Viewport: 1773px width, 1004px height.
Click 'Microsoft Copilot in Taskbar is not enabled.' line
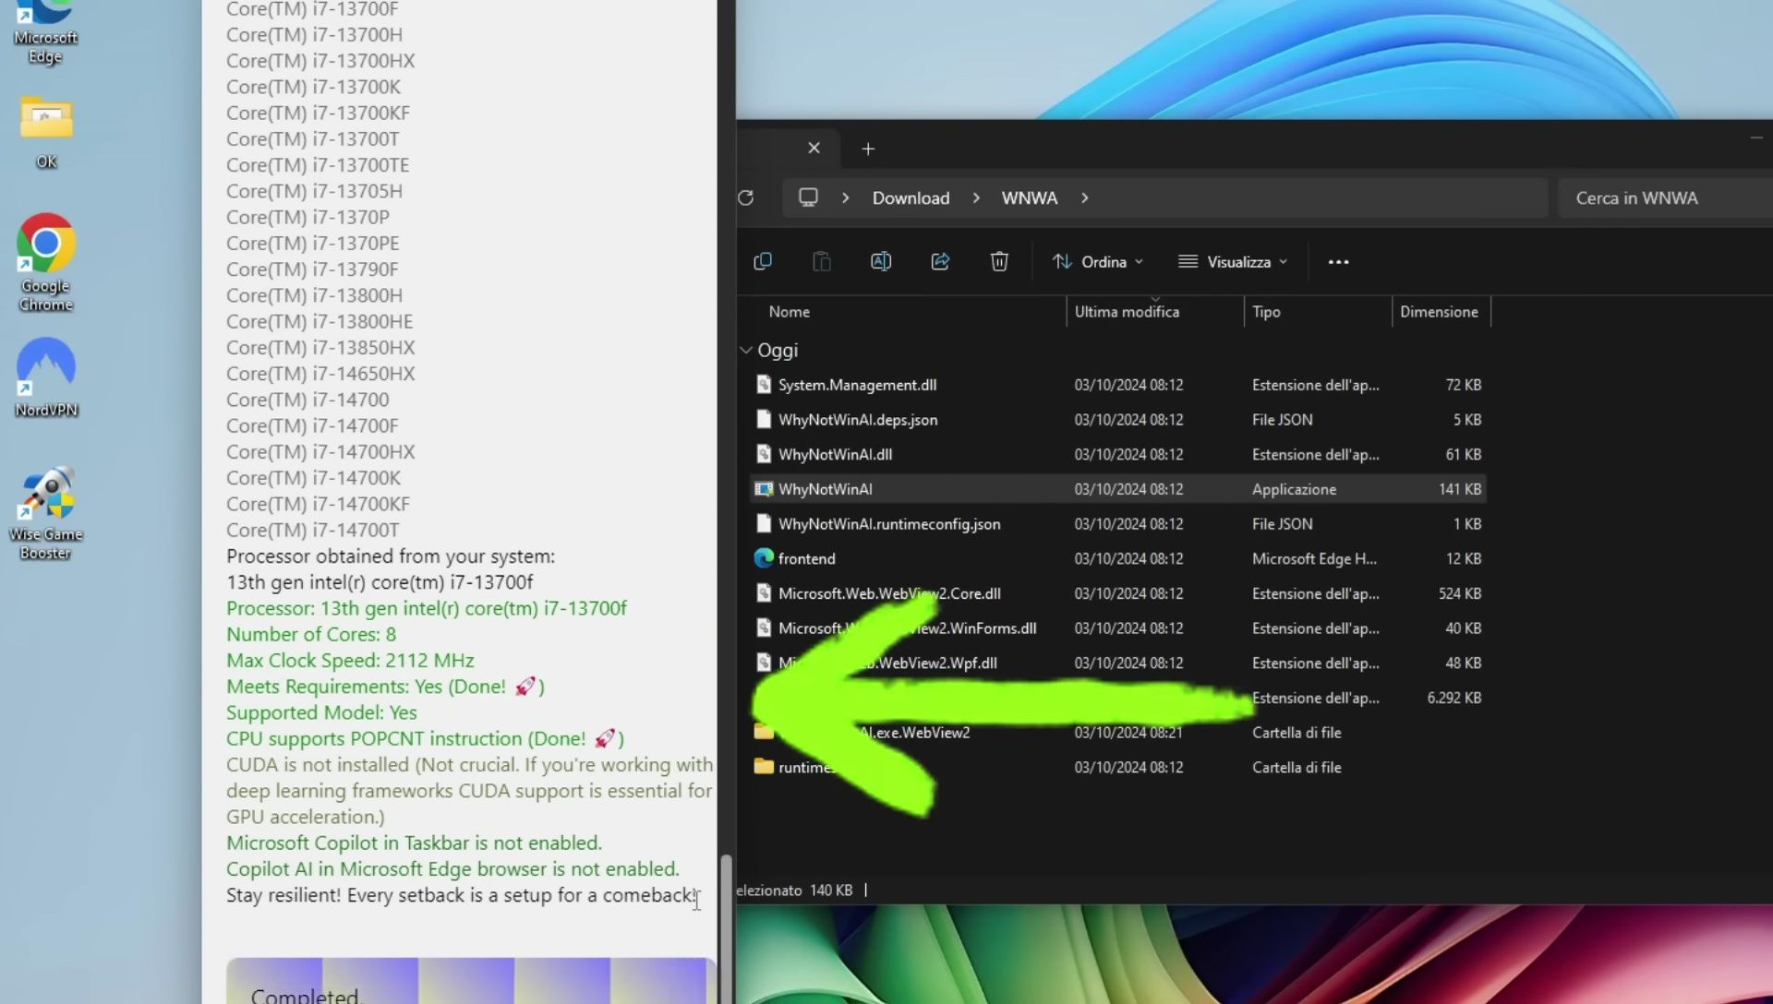coord(414,843)
